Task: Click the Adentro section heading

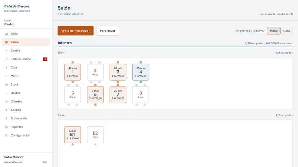Action: [x=64, y=43]
